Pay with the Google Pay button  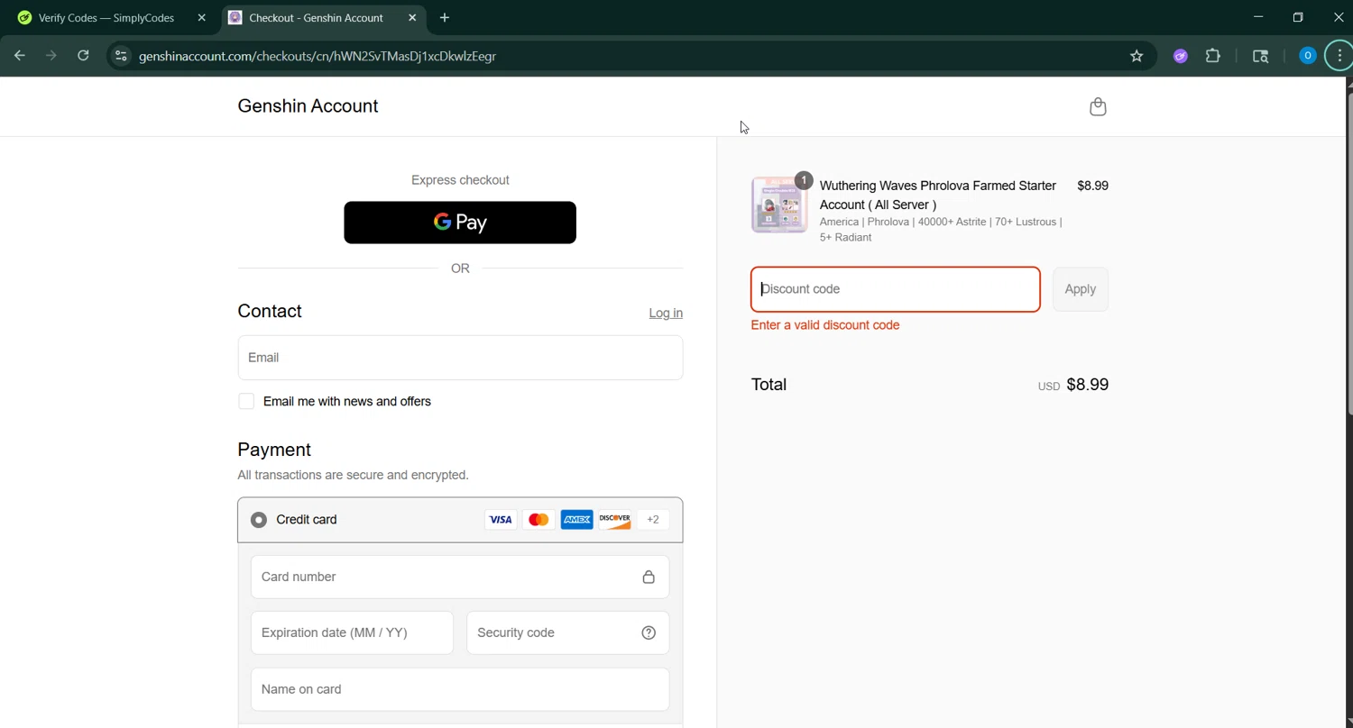point(460,223)
